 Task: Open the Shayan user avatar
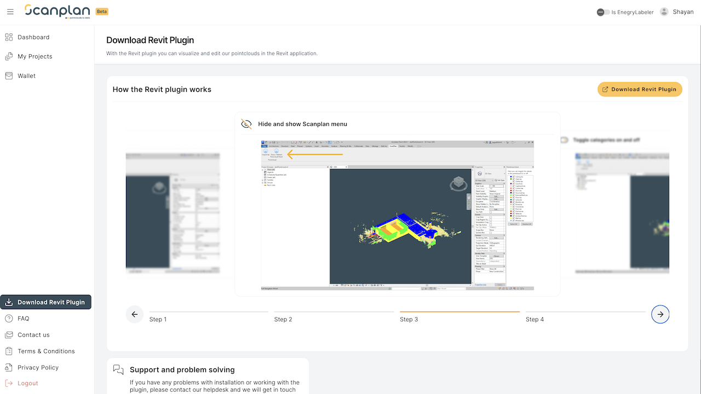tap(664, 12)
